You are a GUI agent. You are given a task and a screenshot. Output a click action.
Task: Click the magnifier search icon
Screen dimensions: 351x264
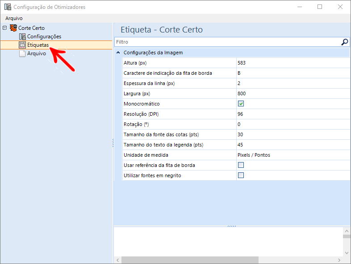pos(345,42)
